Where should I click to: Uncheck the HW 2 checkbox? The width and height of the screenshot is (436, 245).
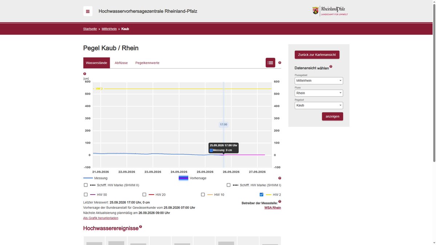(x=262, y=195)
